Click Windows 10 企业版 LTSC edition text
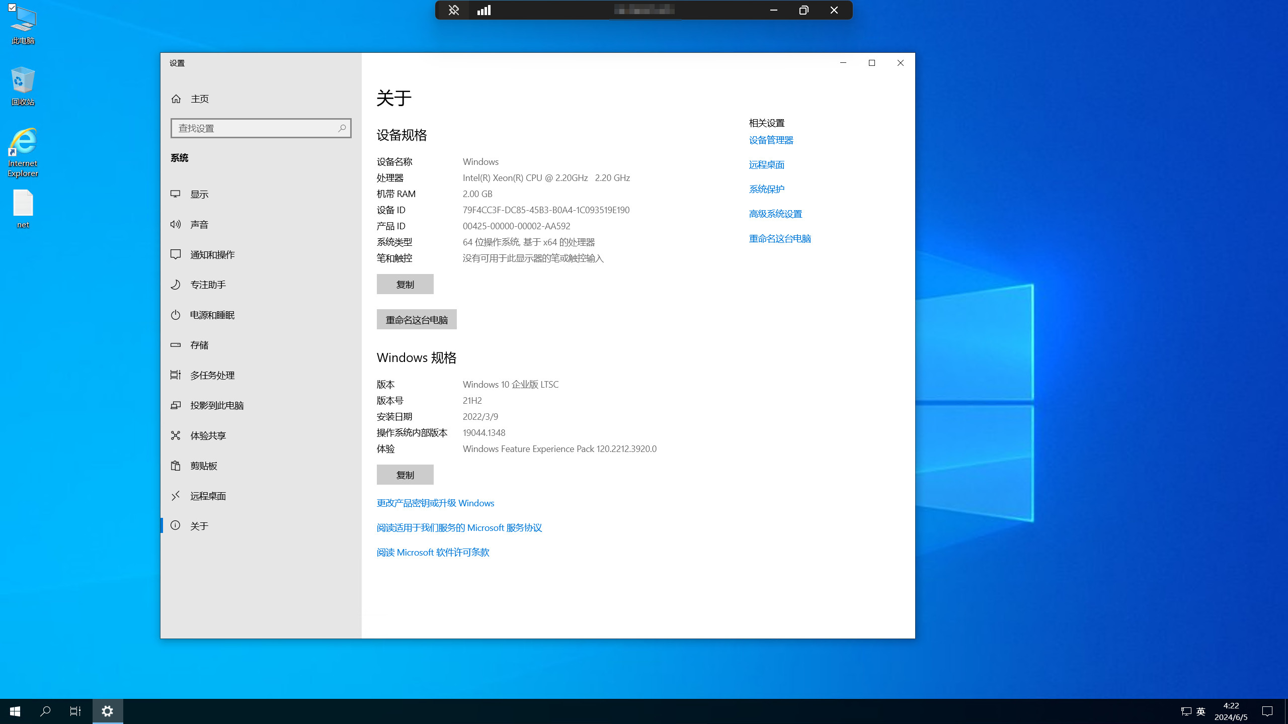This screenshot has height=724, width=1288. pos(511,385)
